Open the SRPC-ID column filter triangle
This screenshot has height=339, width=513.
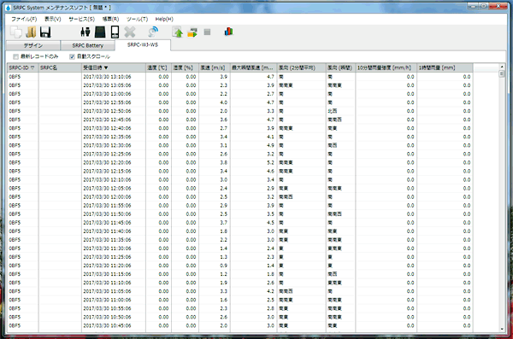32,68
